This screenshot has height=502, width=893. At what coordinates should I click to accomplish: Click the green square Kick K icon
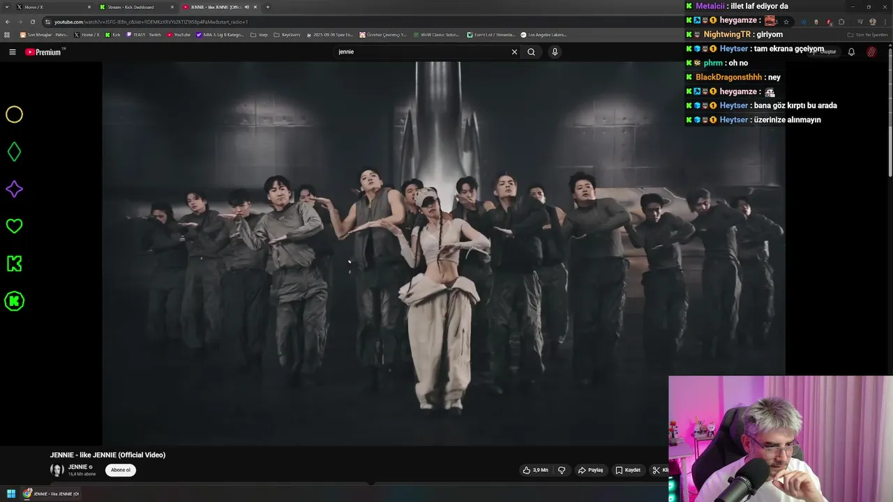click(14, 264)
